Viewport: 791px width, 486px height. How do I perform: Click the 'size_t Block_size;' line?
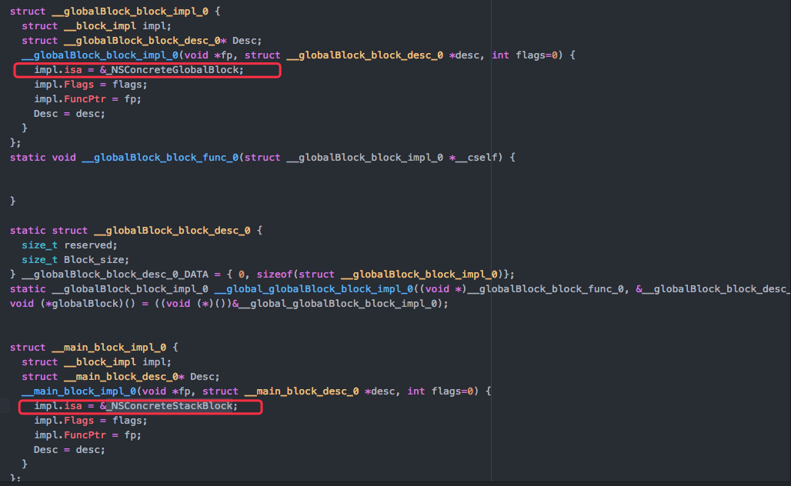75,260
